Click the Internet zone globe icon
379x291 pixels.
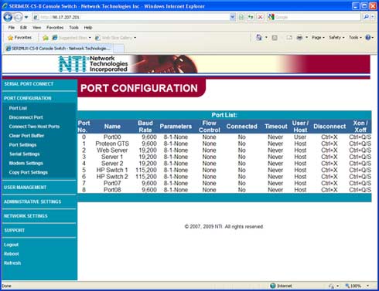(x=273, y=286)
